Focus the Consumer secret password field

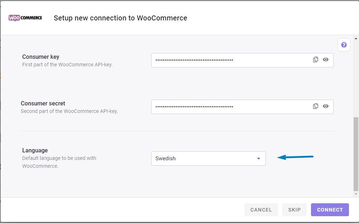[231, 107]
